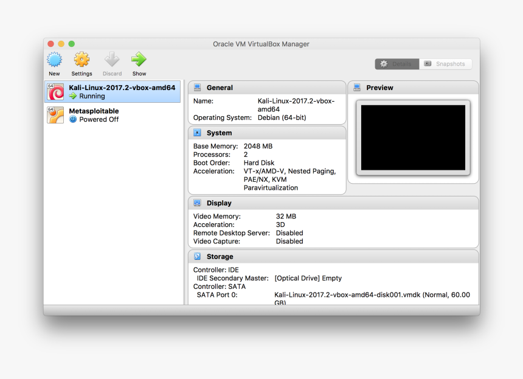Click the General section icon

pos(198,88)
